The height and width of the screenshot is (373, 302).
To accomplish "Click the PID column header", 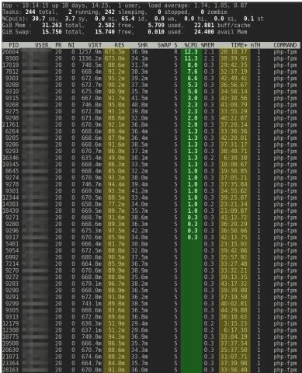I will [x=14, y=45].
